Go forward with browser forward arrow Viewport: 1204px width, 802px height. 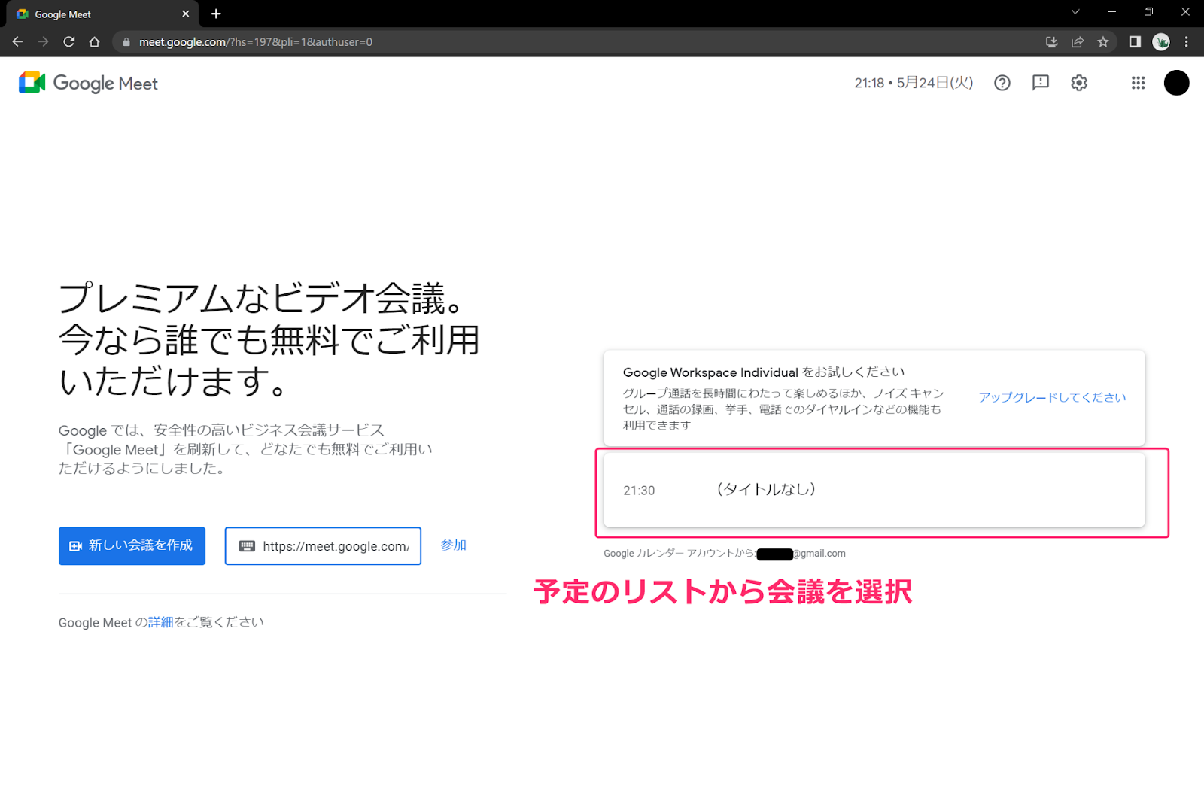43,42
